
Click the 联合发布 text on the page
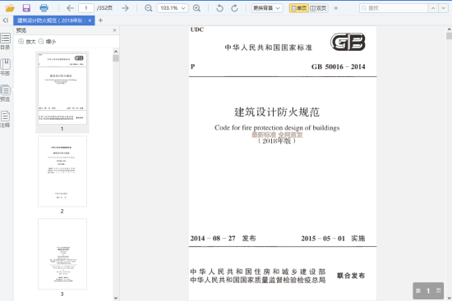coord(351,276)
